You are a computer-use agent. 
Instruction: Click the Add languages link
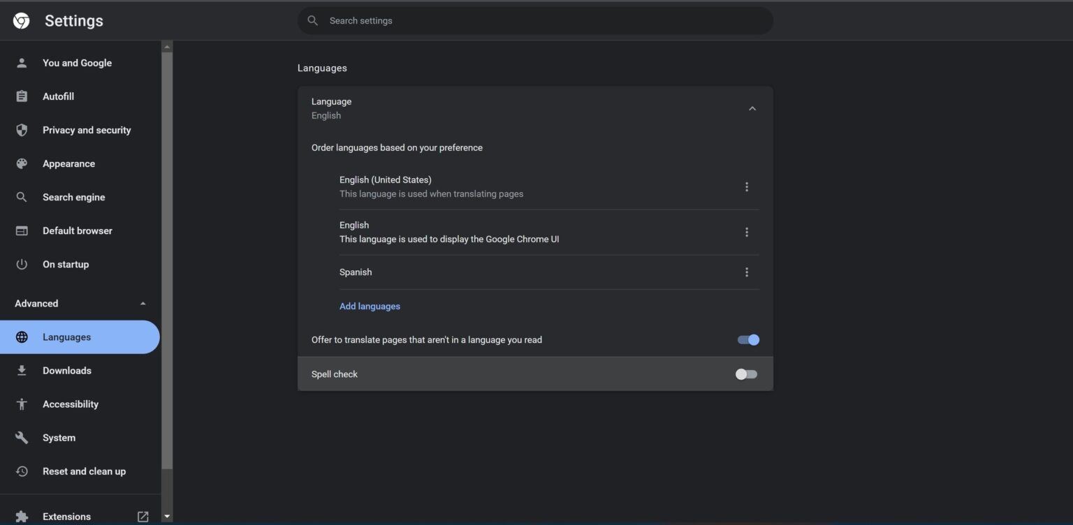pyautogui.click(x=370, y=306)
